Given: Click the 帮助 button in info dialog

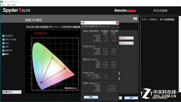Looking at the screenshot, I should (91, 97).
